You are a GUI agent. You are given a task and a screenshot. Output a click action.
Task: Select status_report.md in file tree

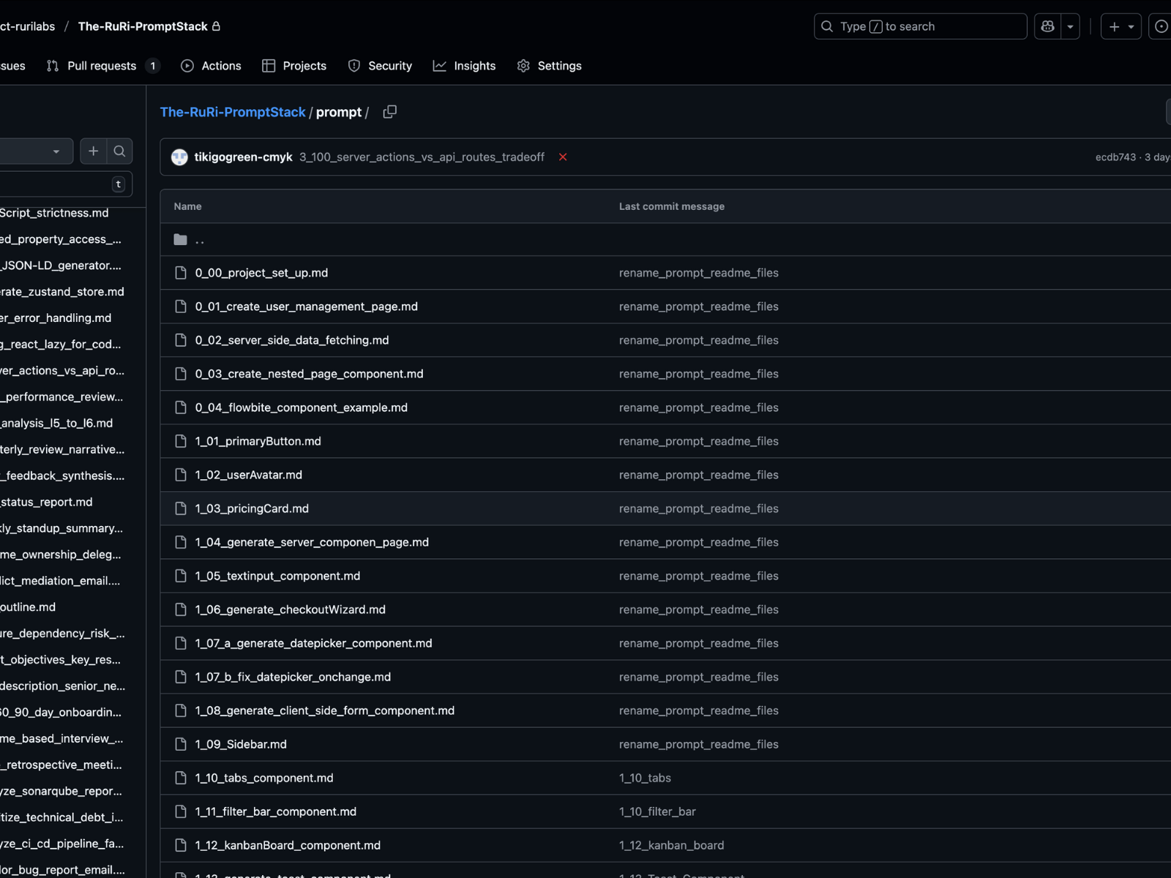coord(46,502)
